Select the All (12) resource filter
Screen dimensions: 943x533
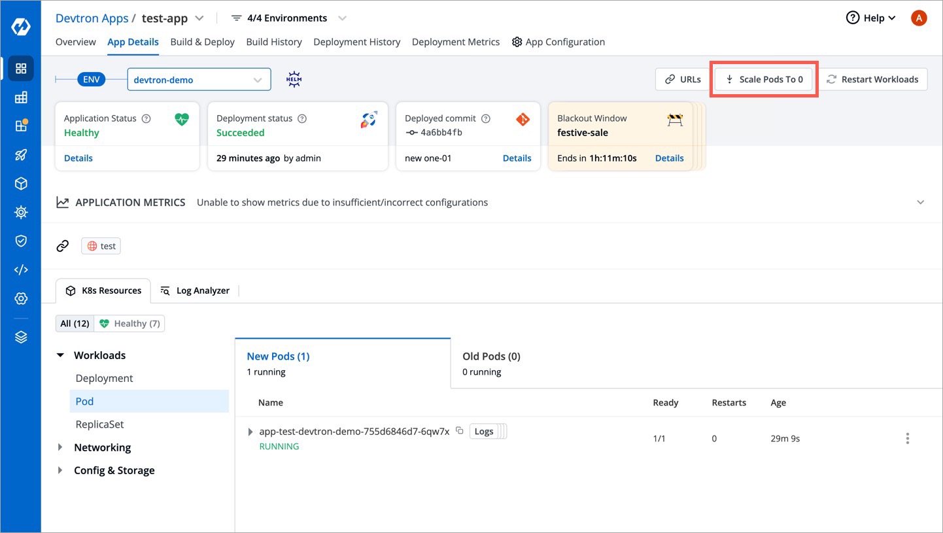(75, 324)
